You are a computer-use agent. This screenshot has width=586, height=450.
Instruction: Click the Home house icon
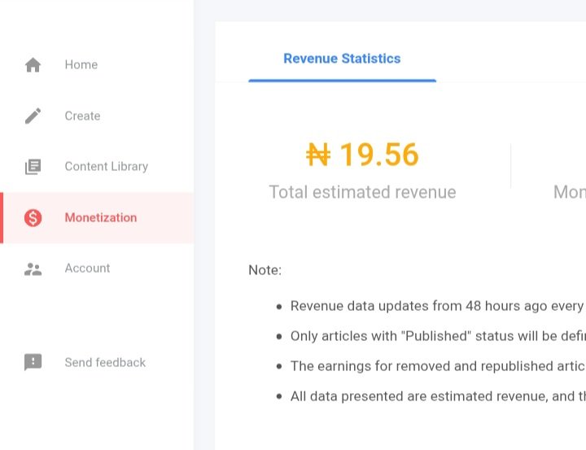(33, 64)
